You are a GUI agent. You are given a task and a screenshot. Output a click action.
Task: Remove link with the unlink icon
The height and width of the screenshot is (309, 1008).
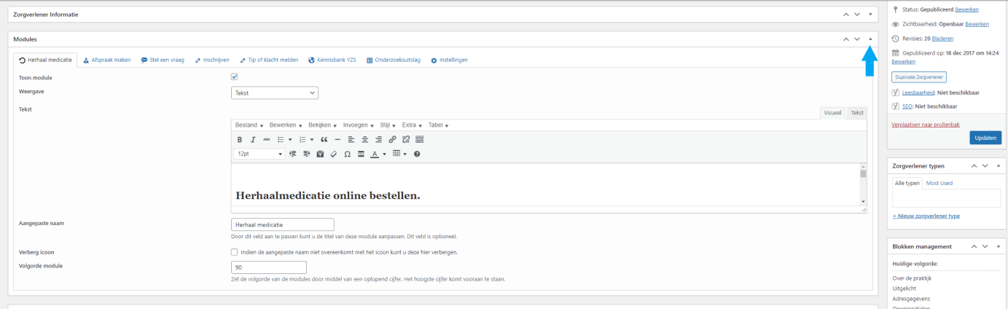(406, 139)
